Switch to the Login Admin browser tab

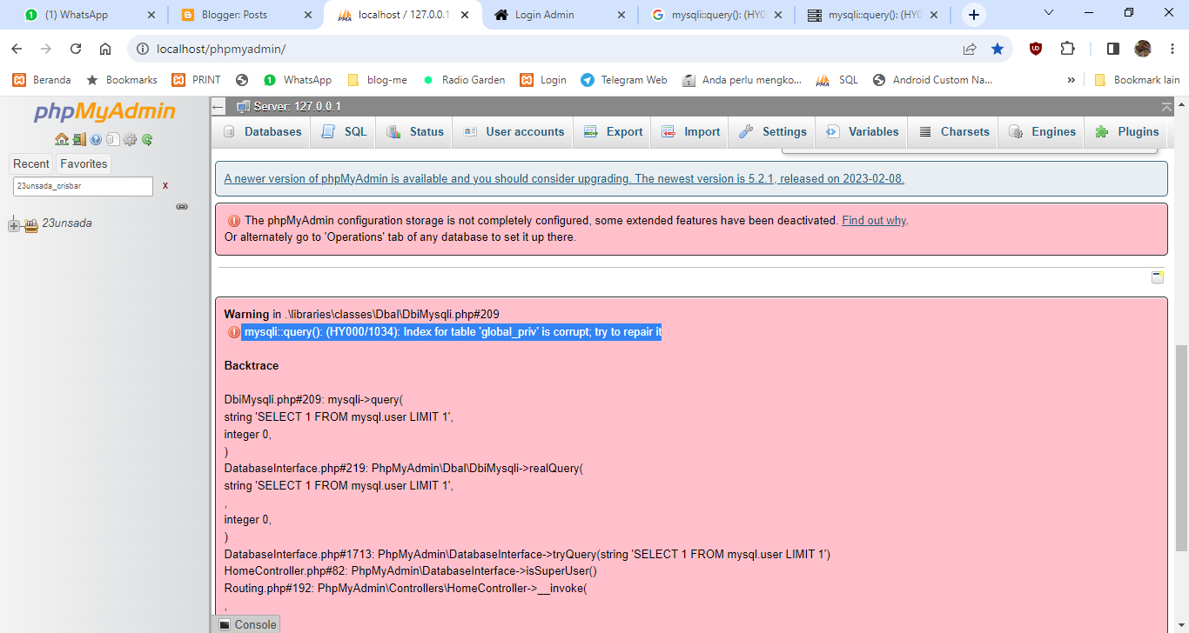point(559,15)
